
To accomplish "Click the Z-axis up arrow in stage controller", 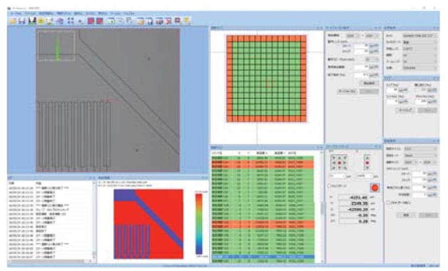I will pyautogui.click(x=367, y=158).
